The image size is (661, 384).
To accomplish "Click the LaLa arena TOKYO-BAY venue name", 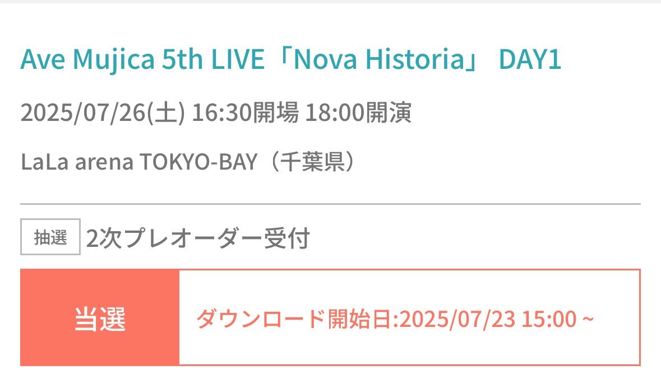I will tap(139, 162).
